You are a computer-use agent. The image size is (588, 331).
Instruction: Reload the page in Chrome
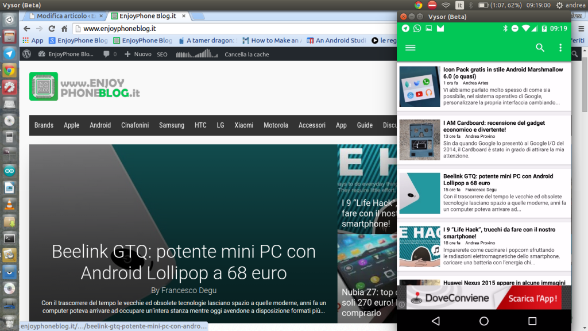(52, 29)
